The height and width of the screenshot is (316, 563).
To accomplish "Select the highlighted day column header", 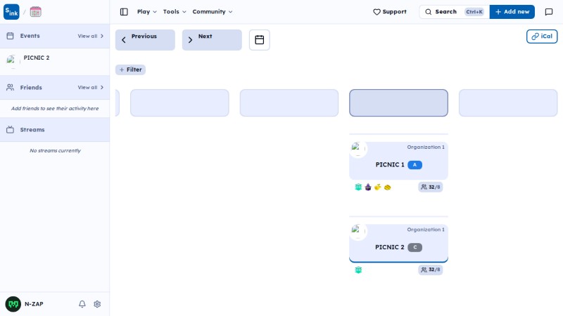I will (x=398, y=103).
